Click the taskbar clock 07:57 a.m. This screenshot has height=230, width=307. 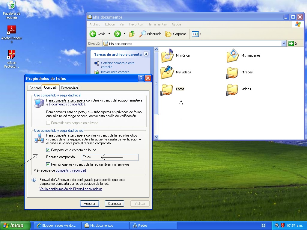(295, 226)
